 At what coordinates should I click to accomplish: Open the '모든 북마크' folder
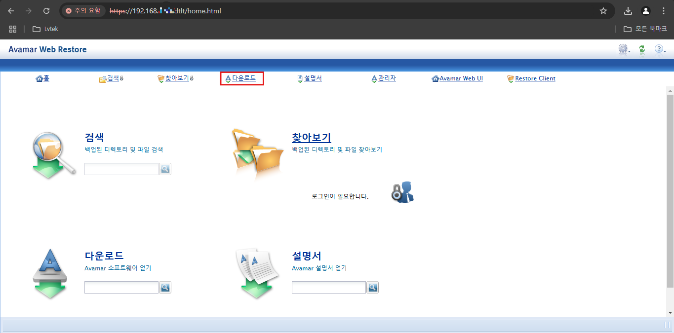[x=645, y=29]
